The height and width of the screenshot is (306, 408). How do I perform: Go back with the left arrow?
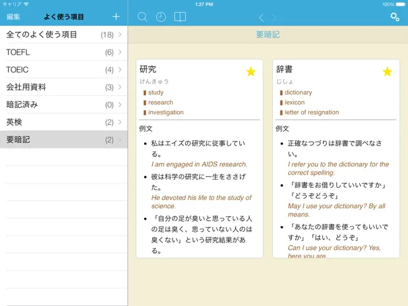point(261,18)
